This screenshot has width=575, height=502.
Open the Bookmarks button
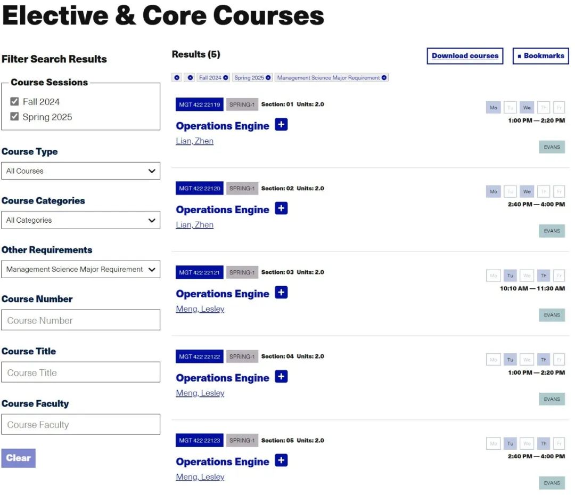pyautogui.click(x=540, y=55)
